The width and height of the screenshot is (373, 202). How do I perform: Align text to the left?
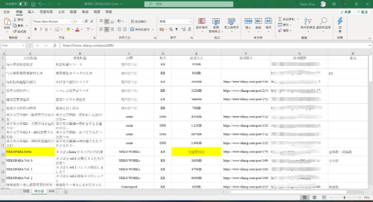tap(101, 29)
